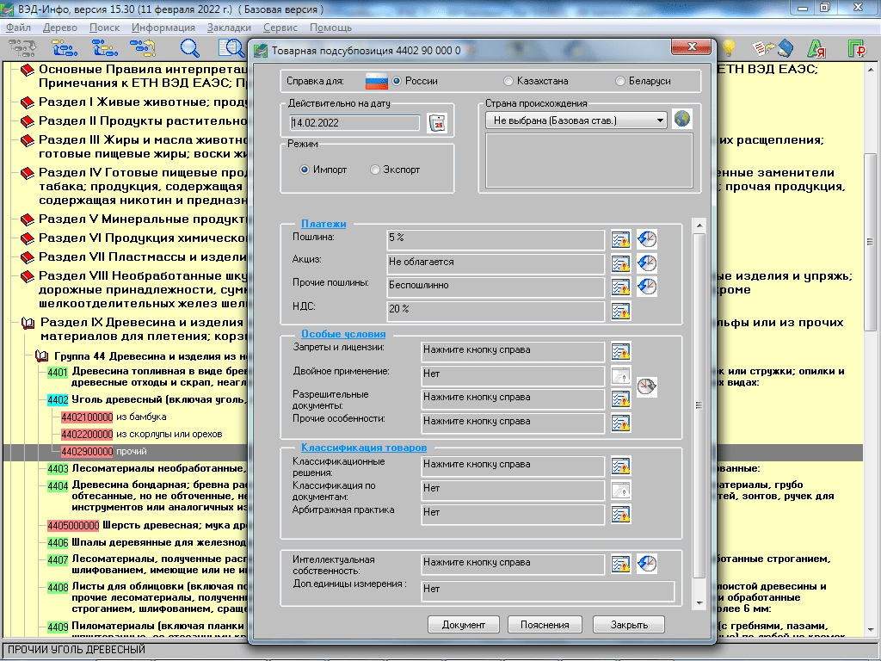Open the Помощь menu
This screenshot has width=881, height=661.
pos(330,28)
